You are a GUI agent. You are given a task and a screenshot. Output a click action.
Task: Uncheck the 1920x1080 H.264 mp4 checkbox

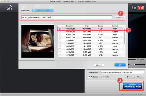(59, 29)
